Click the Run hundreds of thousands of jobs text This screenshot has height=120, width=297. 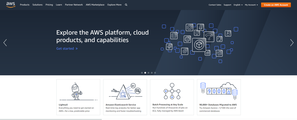tap(170, 109)
